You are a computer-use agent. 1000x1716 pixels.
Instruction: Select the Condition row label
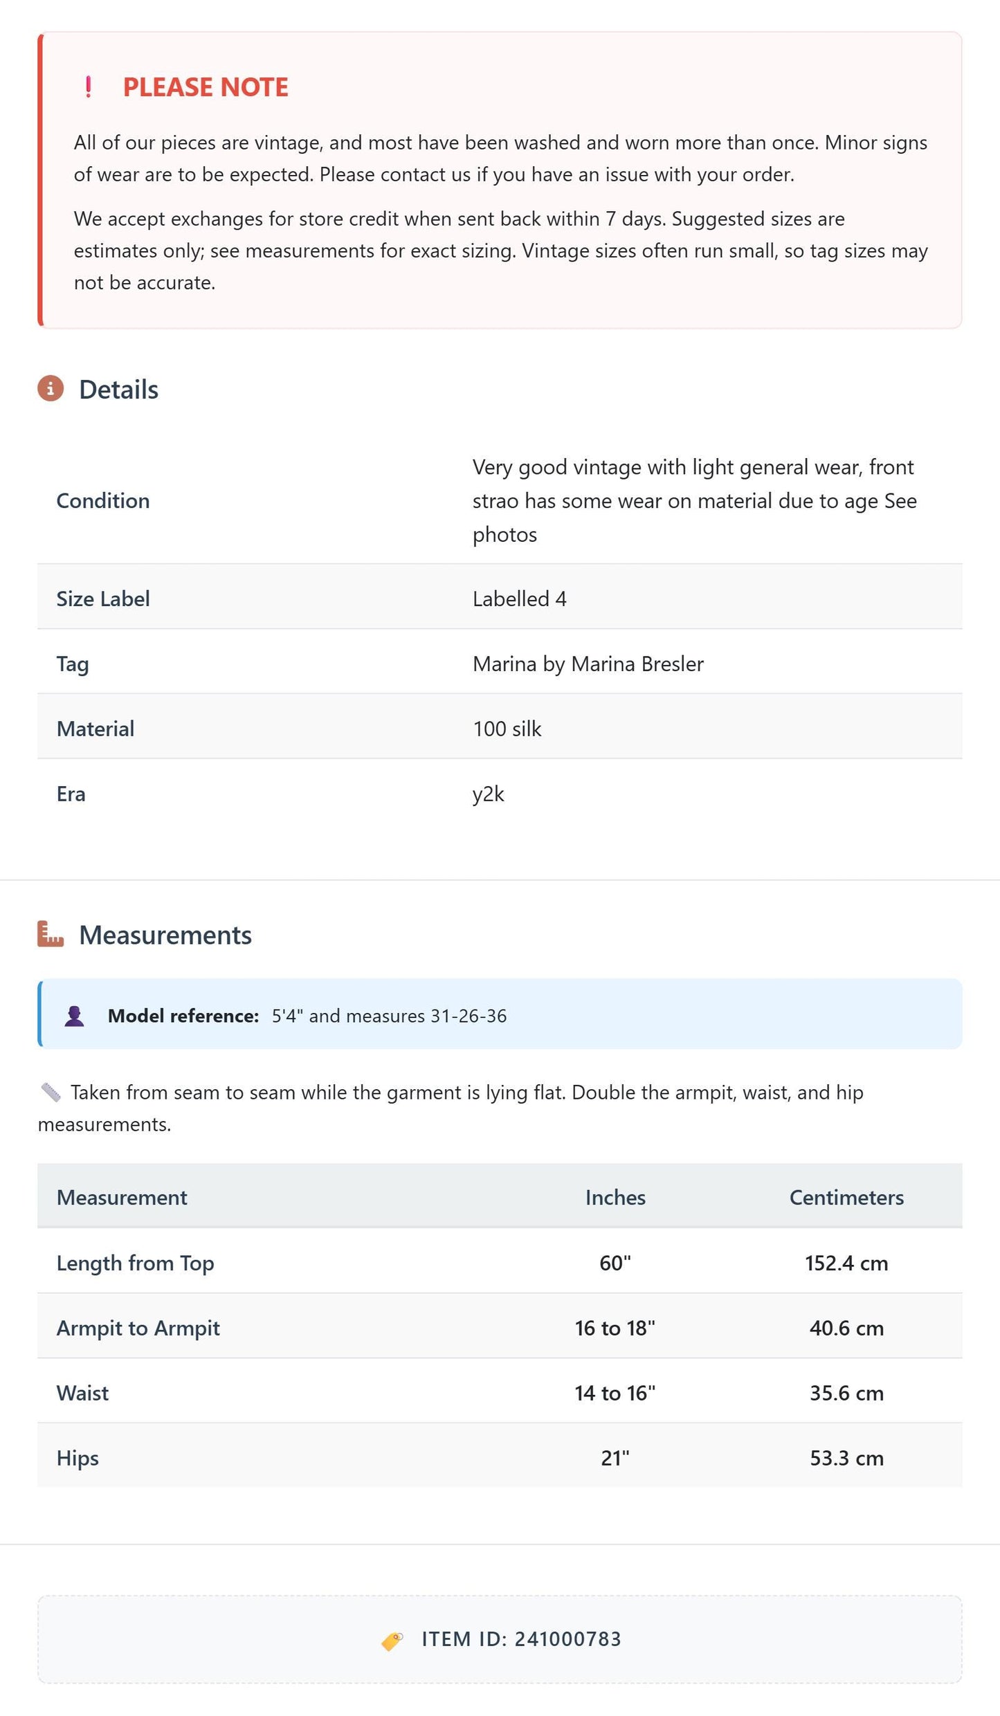103,500
